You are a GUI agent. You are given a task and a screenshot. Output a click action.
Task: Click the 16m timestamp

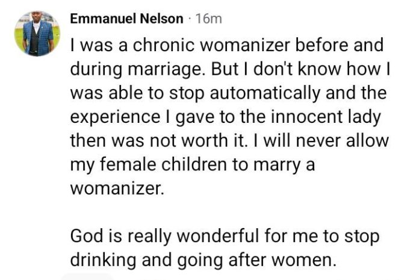pyautogui.click(x=209, y=19)
